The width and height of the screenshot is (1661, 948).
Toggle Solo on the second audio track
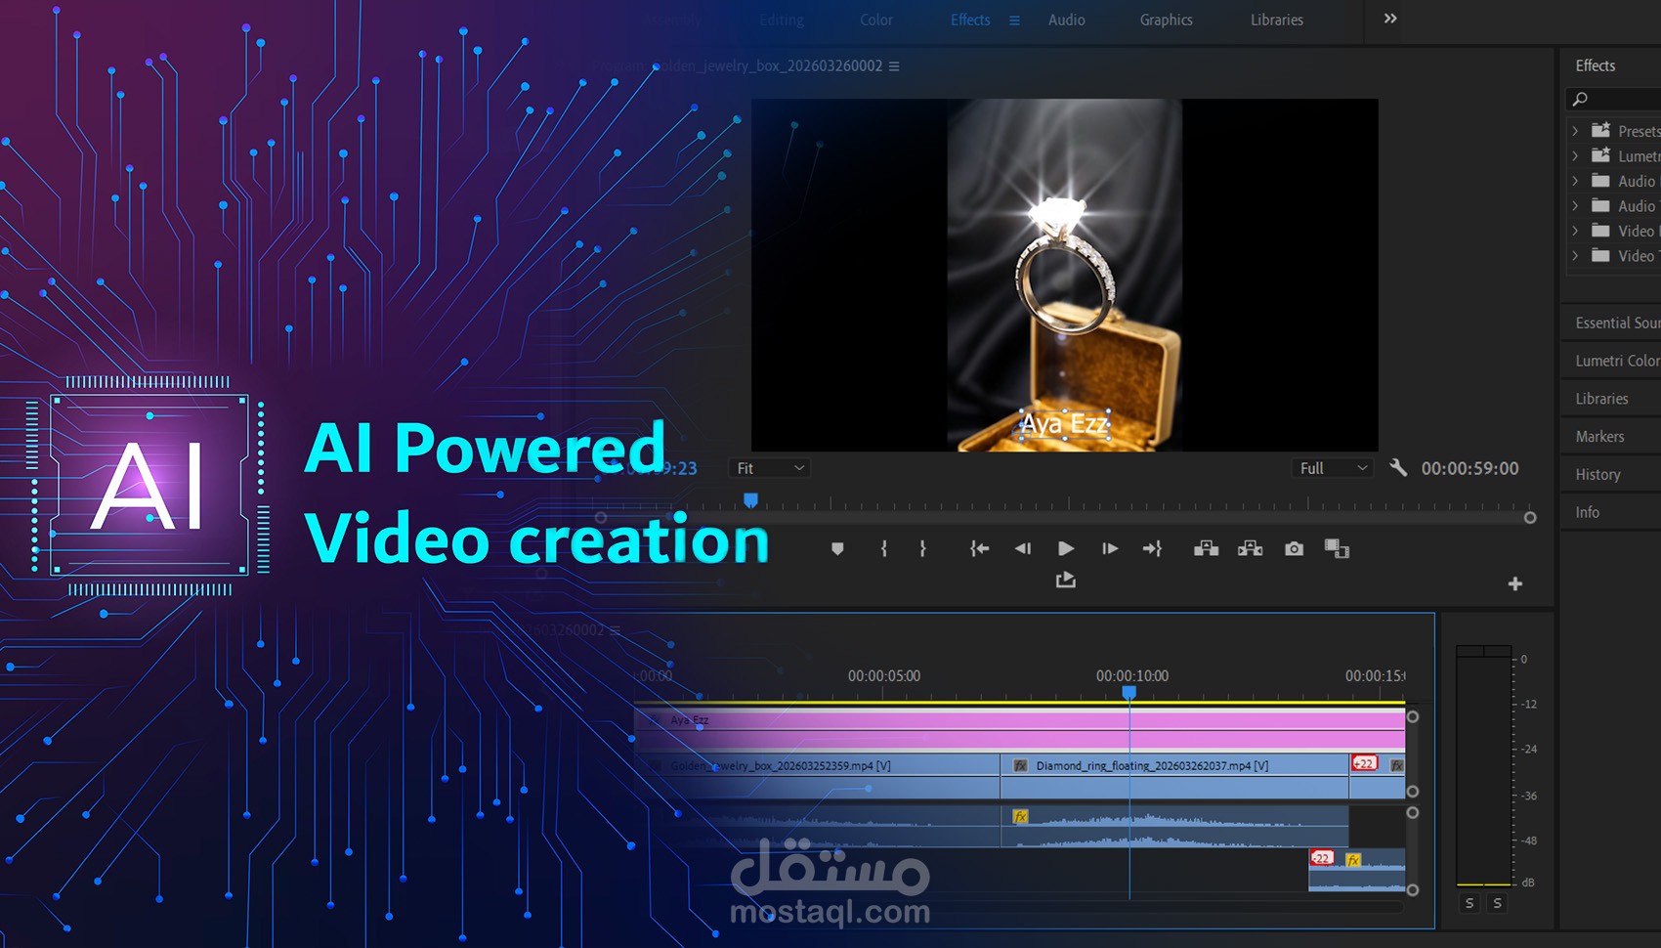1497,903
